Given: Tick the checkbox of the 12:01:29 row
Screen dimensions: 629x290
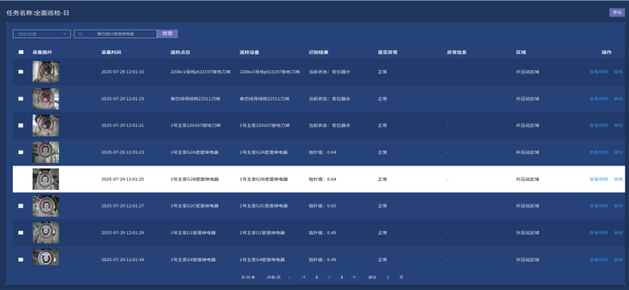Looking at the screenshot, I should coord(21,233).
